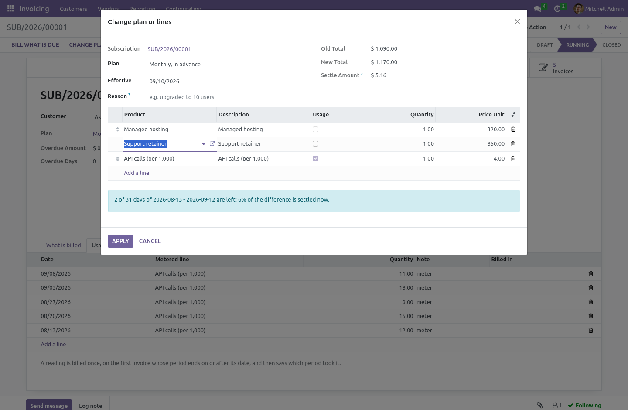Delete the 08/13/2026 usage reading

[591, 331]
